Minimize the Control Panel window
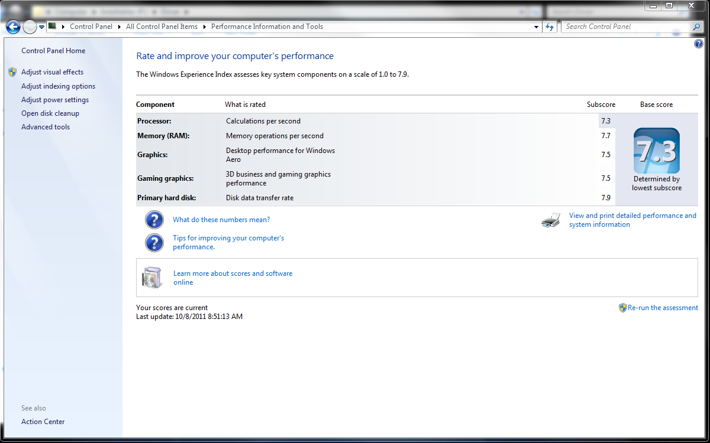Viewport: 710px width, 443px height. (653, 5)
